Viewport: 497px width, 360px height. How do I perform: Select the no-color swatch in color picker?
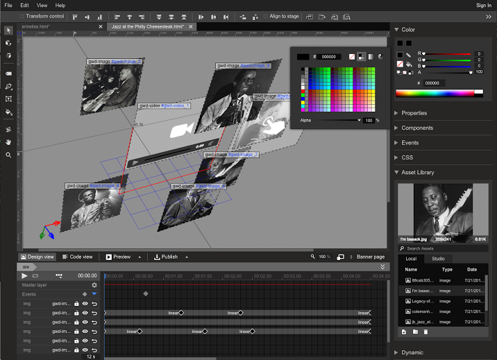[x=352, y=57]
